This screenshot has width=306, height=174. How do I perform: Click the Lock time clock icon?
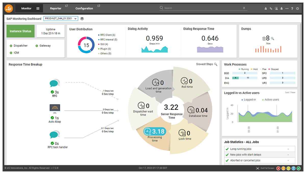(182, 133)
